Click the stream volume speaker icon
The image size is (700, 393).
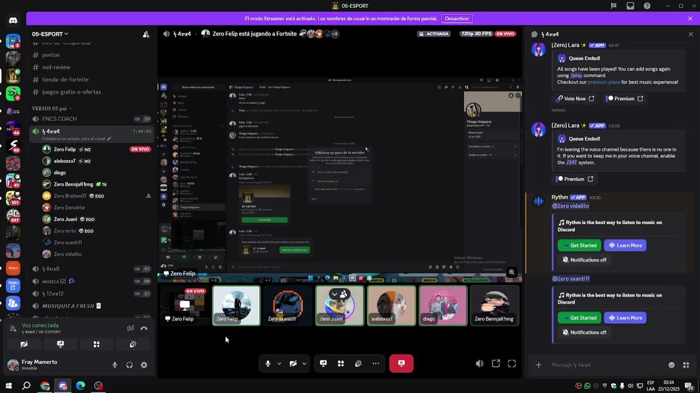(480, 364)
